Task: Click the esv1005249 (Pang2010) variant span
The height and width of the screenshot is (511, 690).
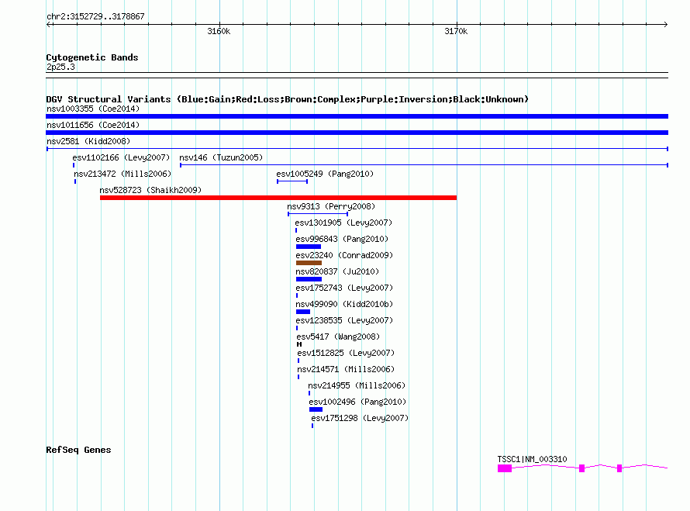Action: pos(292,181)
